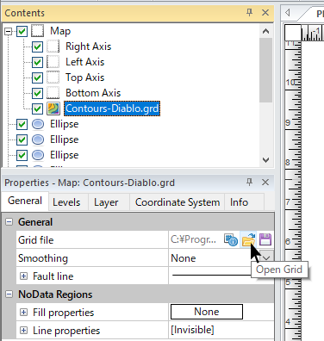Click the third Ellipse shape icon

[x=38, y=155]
